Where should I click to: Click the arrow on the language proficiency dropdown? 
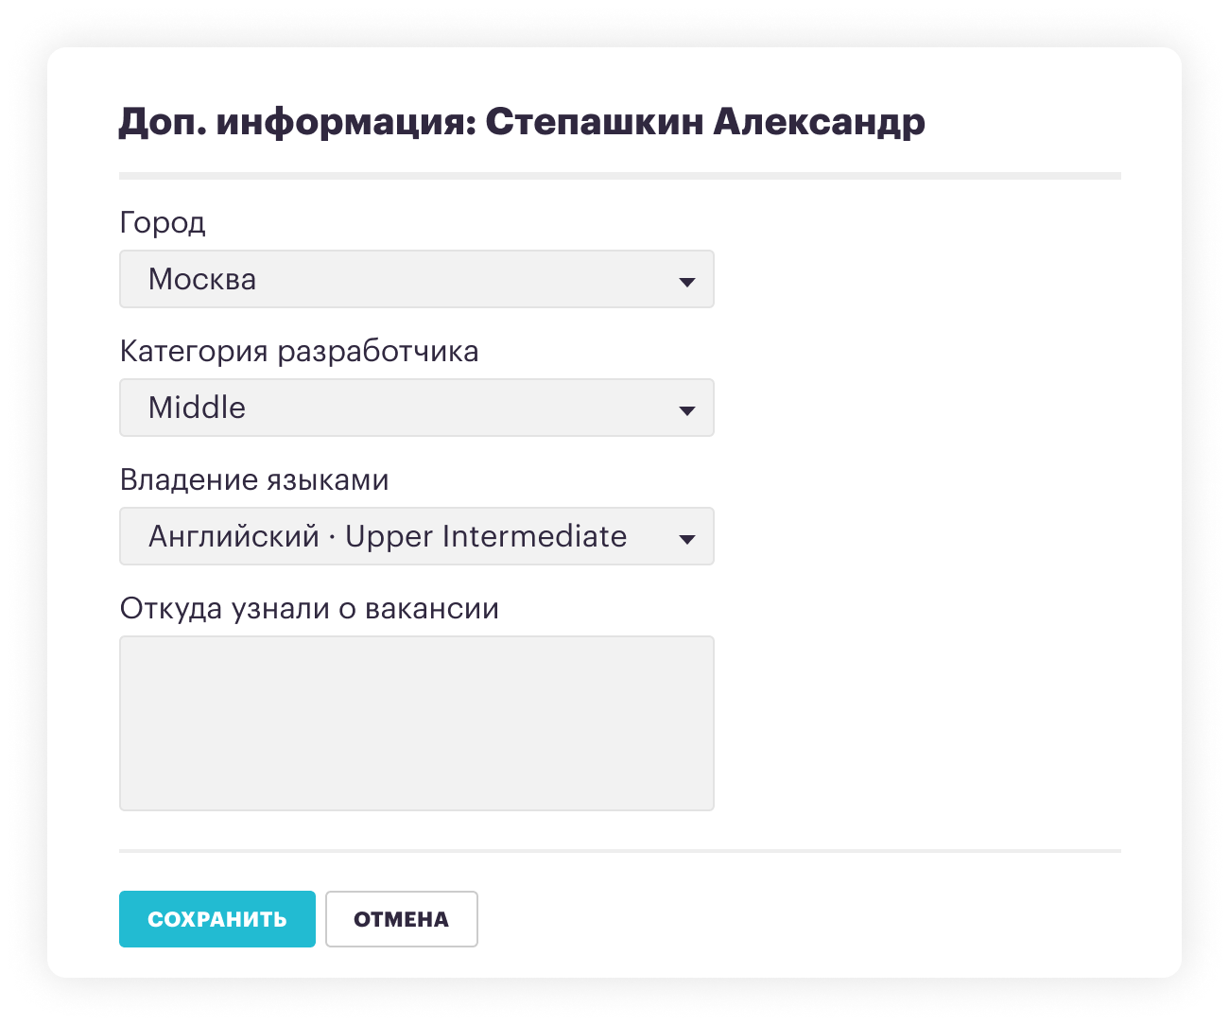coord(688,536)
